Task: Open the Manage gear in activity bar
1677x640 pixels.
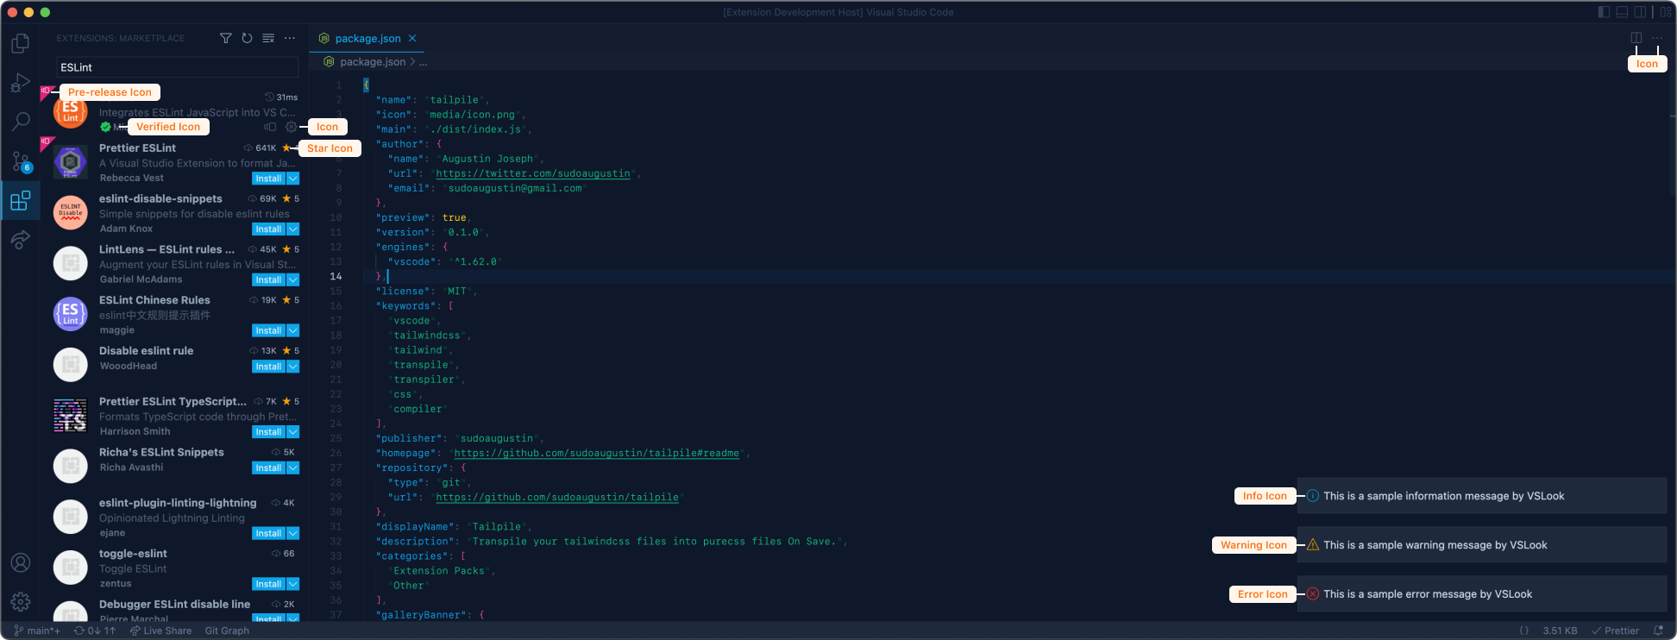Action: pos(21,602)
